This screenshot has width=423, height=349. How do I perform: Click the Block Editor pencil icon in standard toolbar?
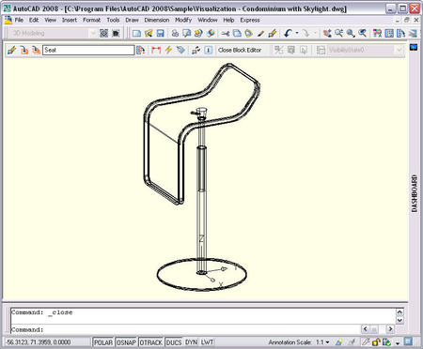tap(273, 33)
